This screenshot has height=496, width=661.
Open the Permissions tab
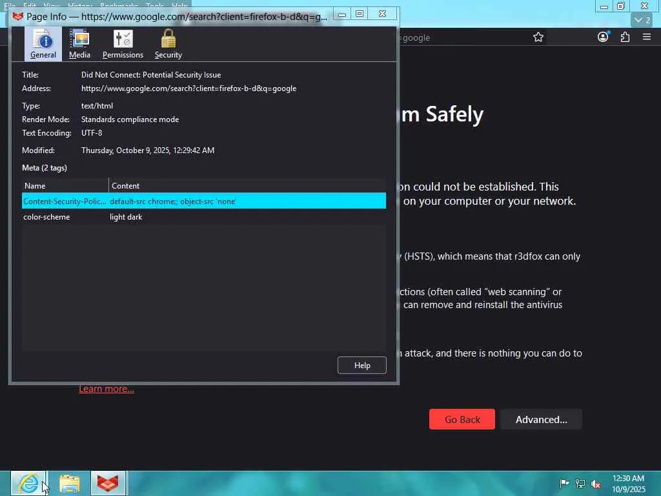tap(123, 44)
